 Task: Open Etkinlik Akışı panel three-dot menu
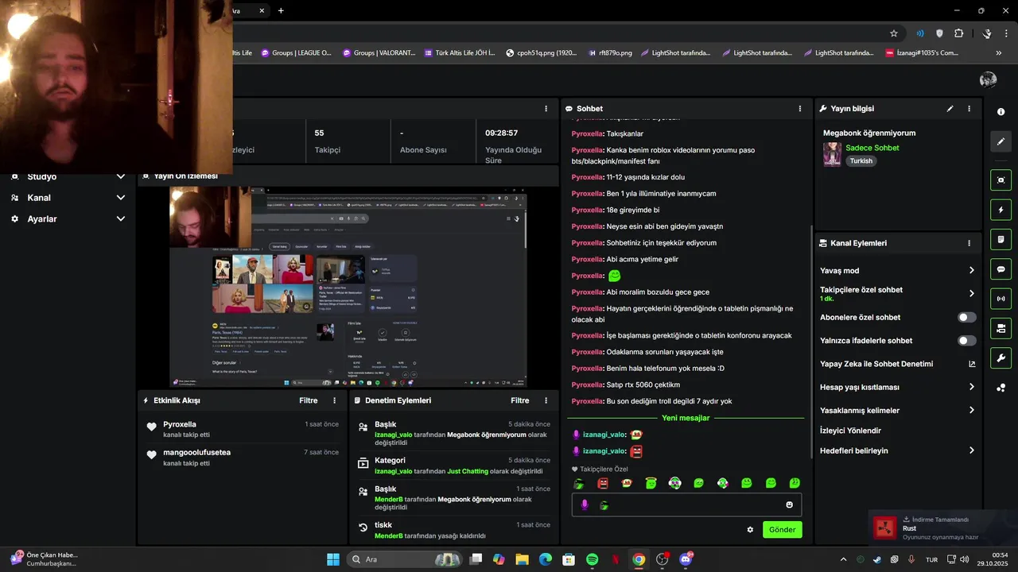[334, 400]
